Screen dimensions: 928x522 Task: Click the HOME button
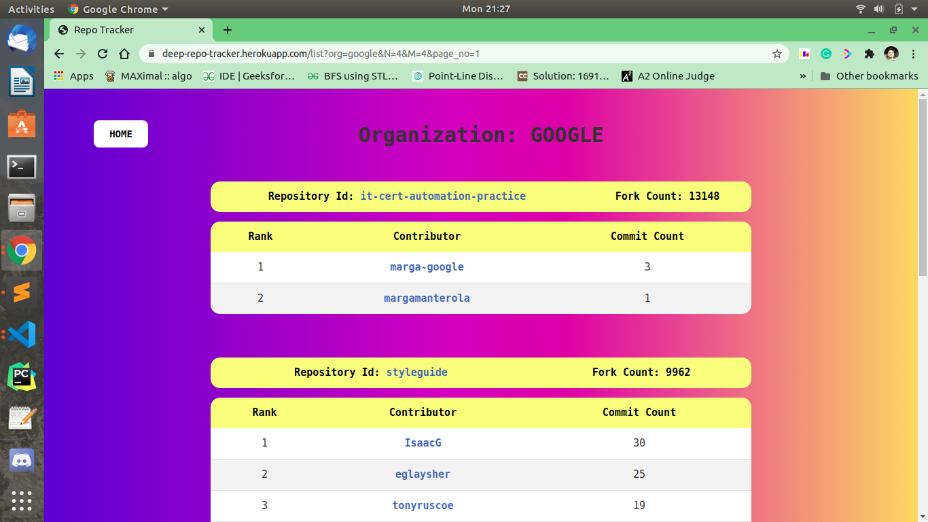[121, 134]
